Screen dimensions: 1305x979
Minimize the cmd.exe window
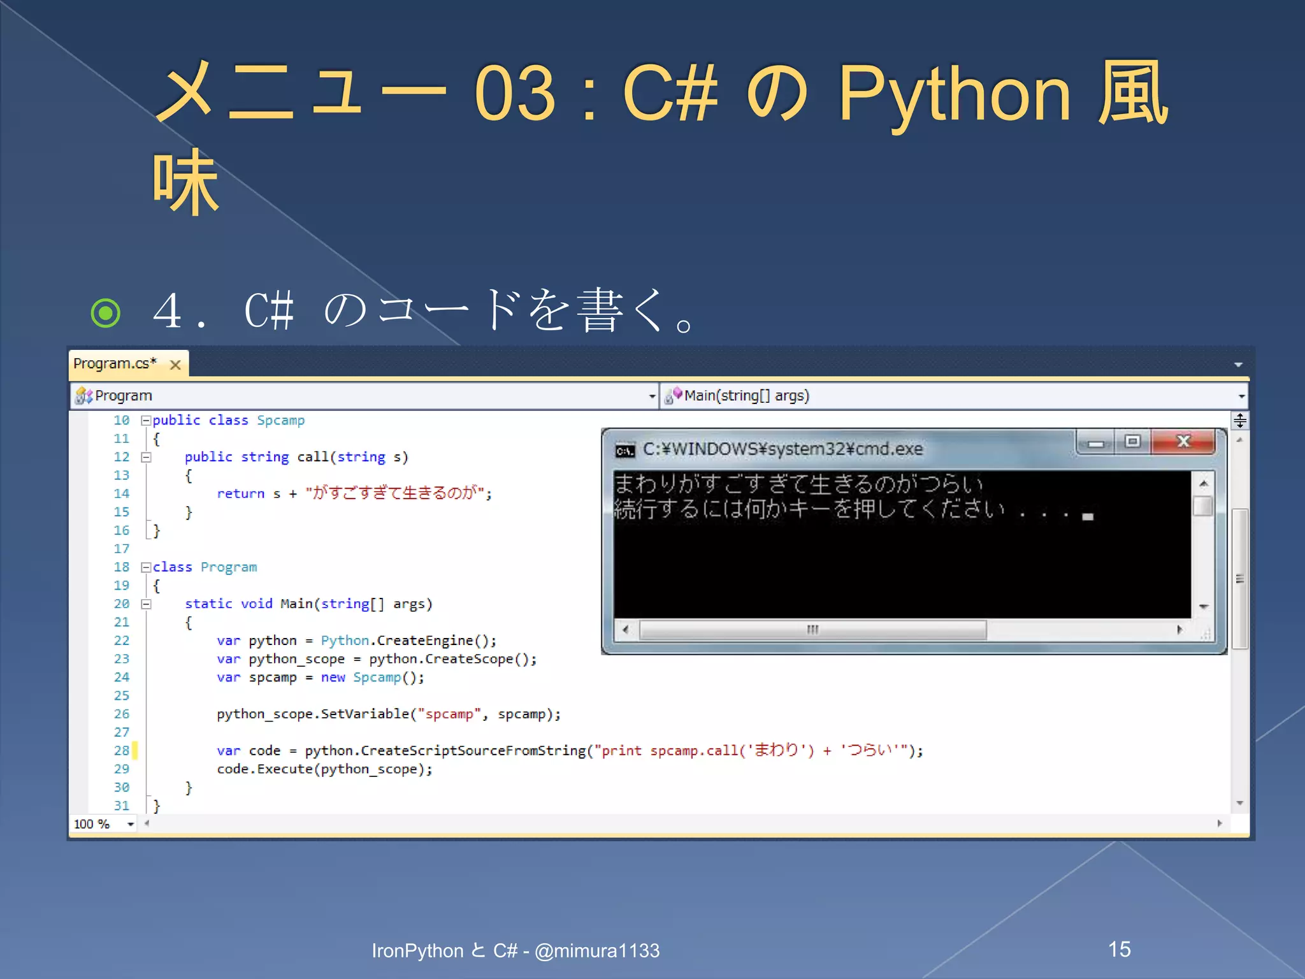coord(1096,442)
